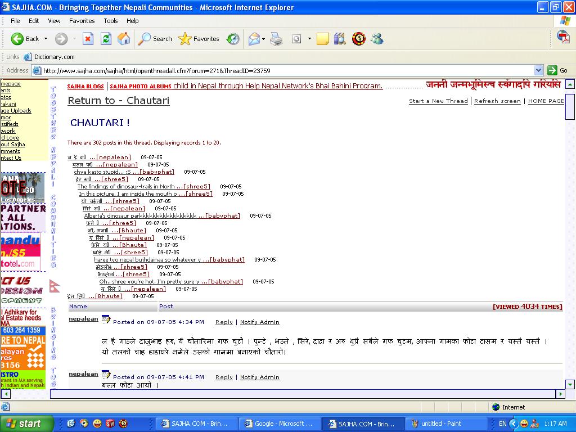Click in the address bar URL field
Viewport: 576px width, 432px height.
tap(281, 71)
